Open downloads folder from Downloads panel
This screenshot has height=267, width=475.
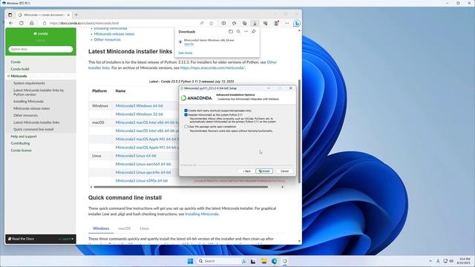231,31
